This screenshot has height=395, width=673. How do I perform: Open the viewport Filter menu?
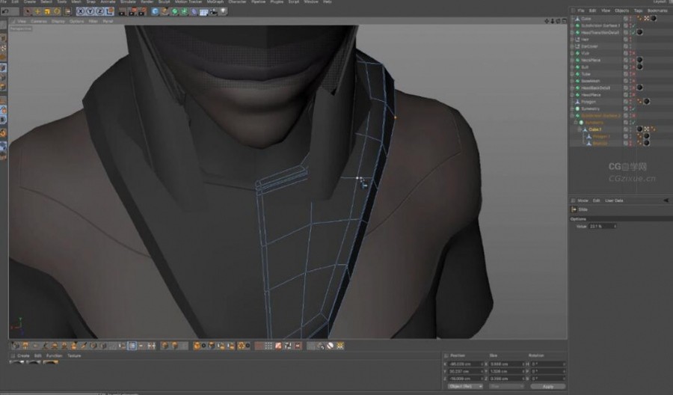coord(93,21)
